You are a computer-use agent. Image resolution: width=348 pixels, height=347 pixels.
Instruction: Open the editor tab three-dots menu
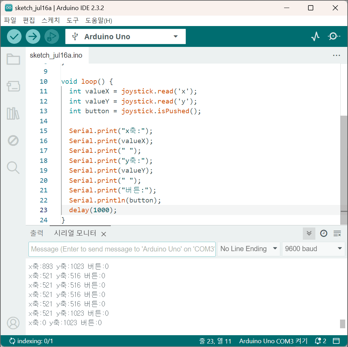337,55
